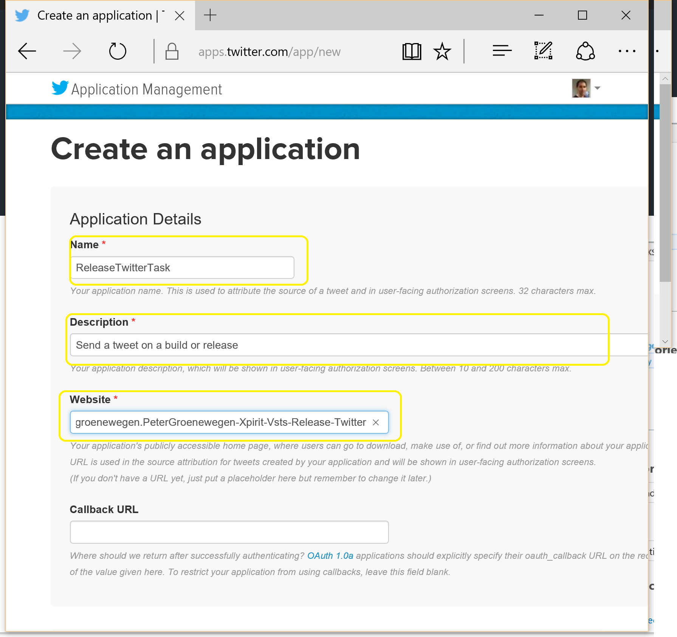The height and width of the screenshot is (637, 677).
Task: Clear the Website field with the X
Action: (x=376, y=422)
